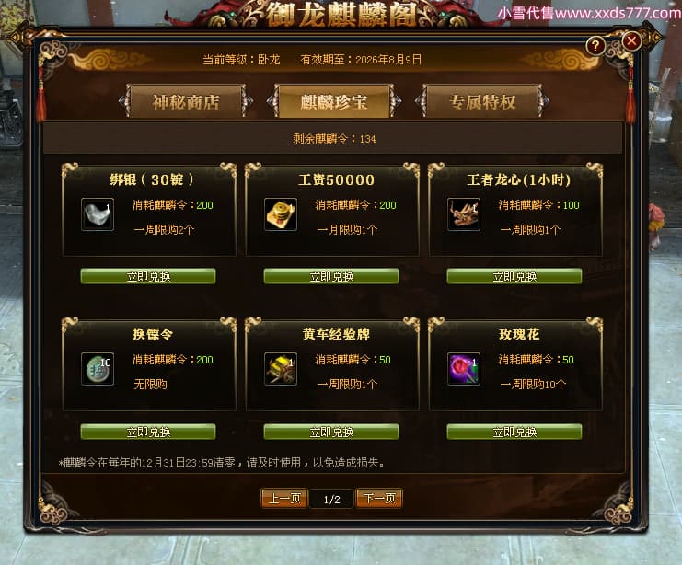Click the 1/2 page indicator field

pos(332,500)
